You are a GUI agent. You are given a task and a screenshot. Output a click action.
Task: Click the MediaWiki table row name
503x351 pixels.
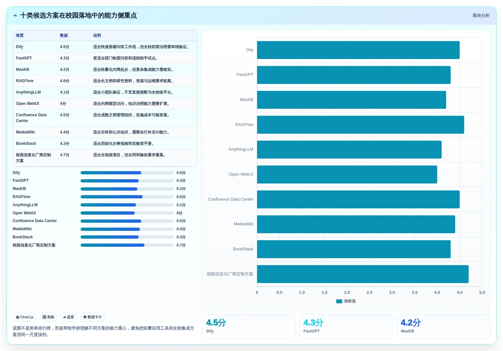click(x=25, y=132)
